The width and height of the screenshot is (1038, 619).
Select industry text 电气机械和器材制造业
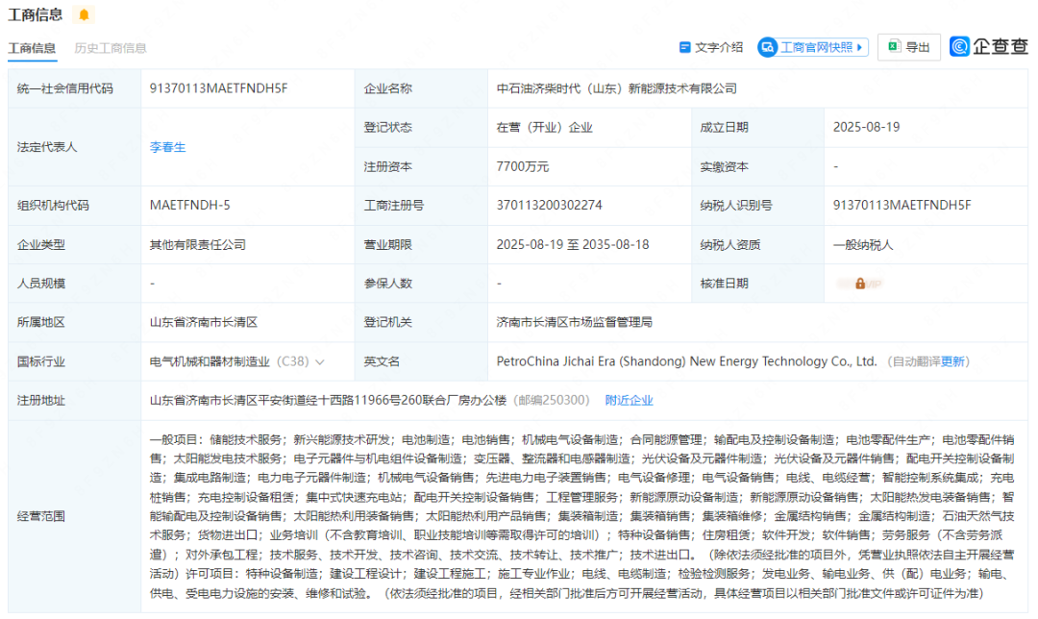[210, 361]
